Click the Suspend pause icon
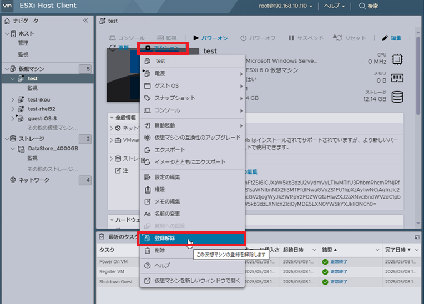The height and width of the screenshot is (304, 424). coord(291,38)
